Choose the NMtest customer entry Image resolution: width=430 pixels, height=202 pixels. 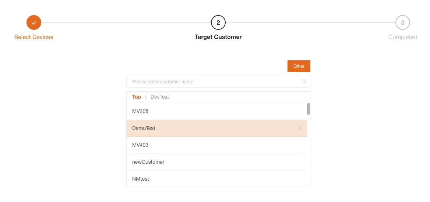[141, 179]
